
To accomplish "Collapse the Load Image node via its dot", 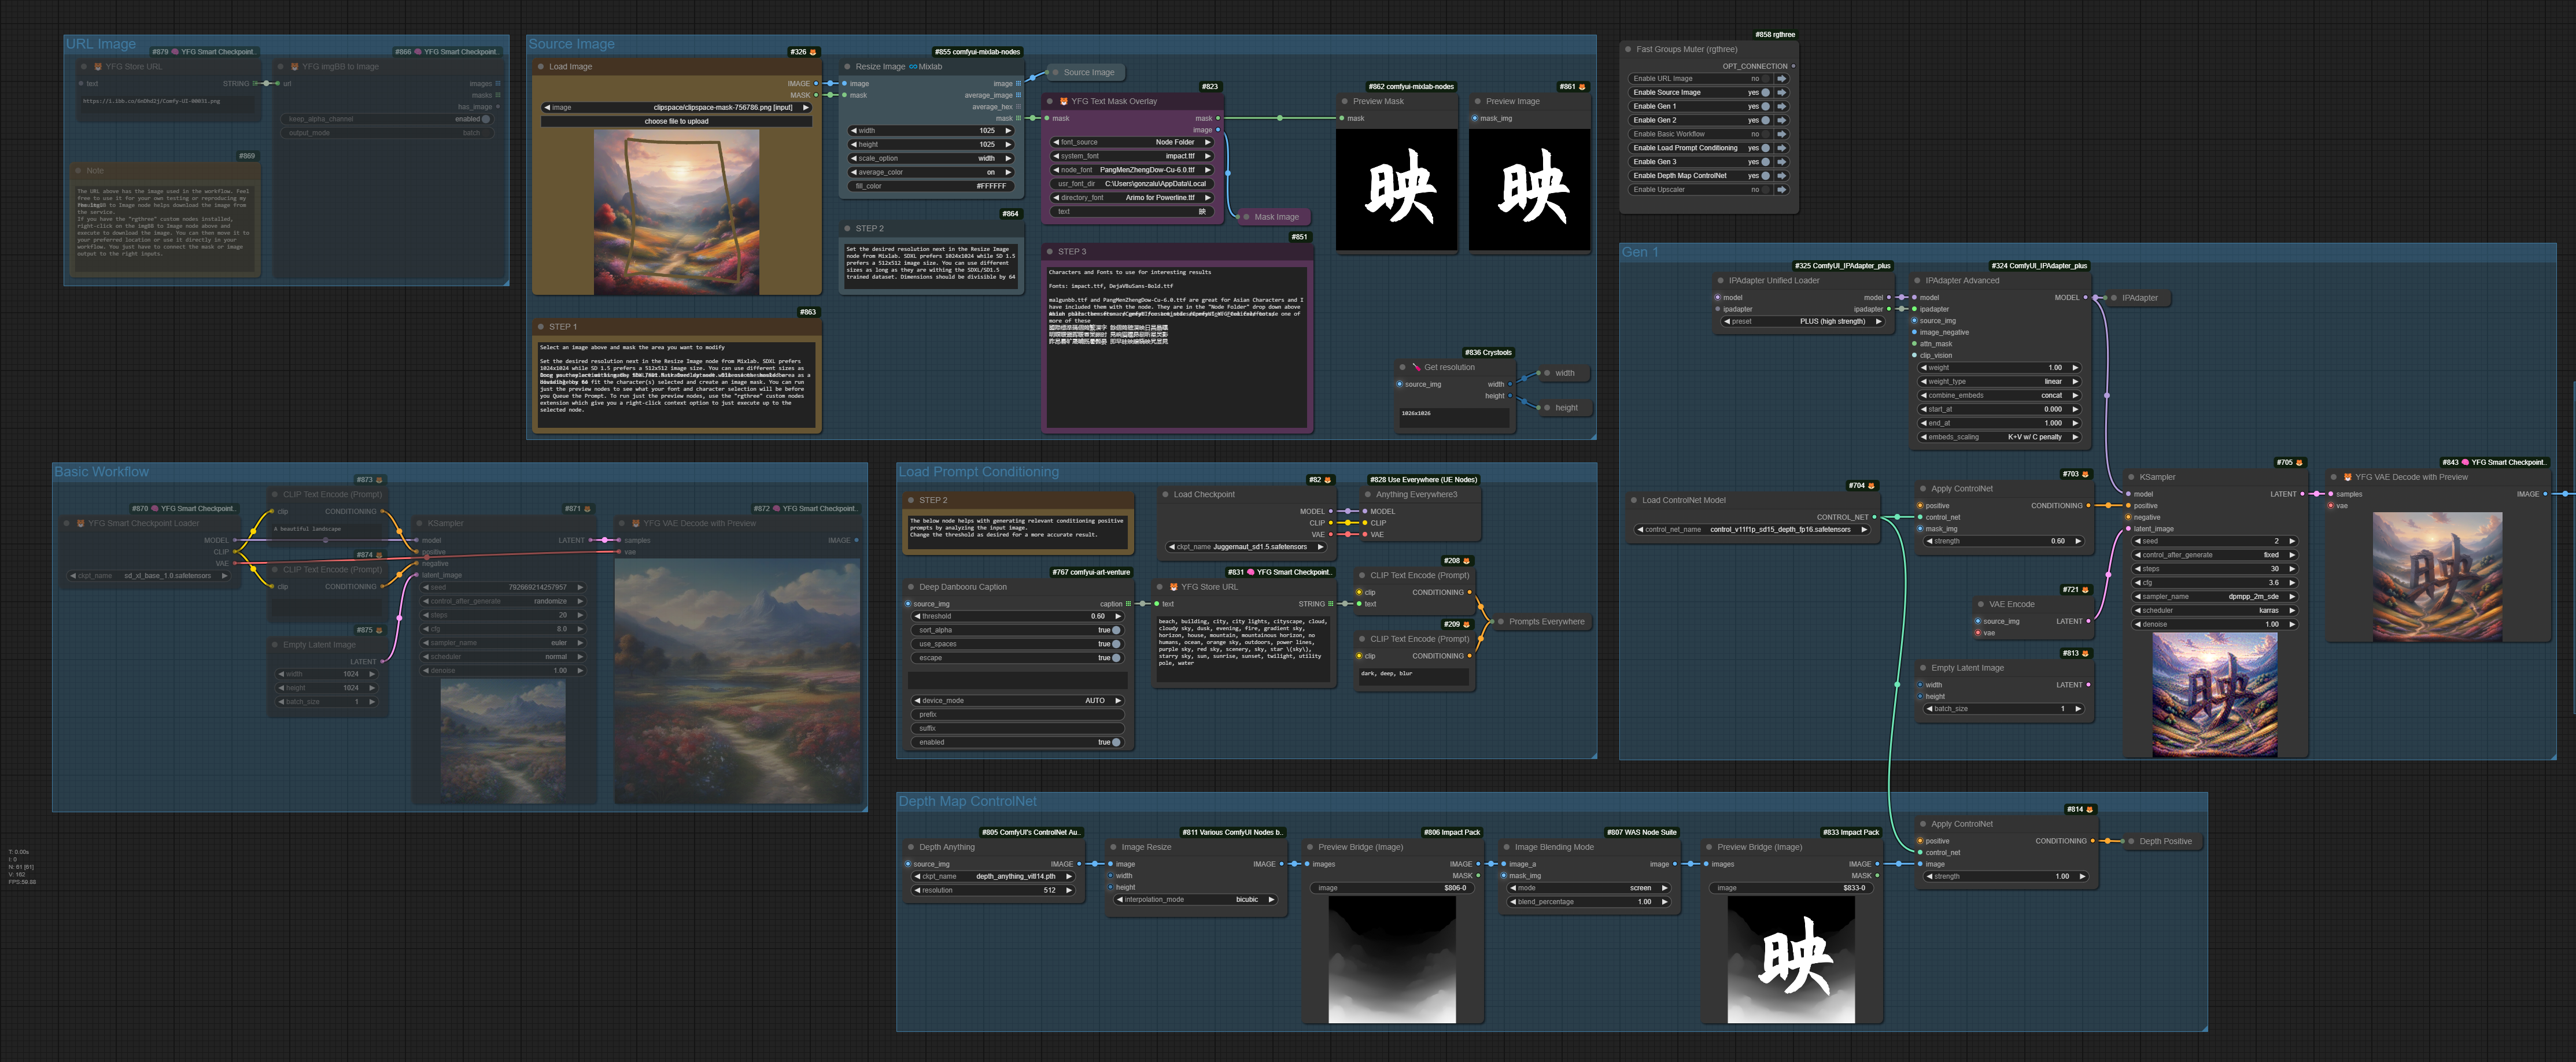I will pyautogui.click(x=541, y=67).
